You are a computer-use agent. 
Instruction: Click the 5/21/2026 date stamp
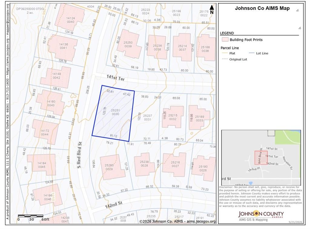tap(295, 222)
